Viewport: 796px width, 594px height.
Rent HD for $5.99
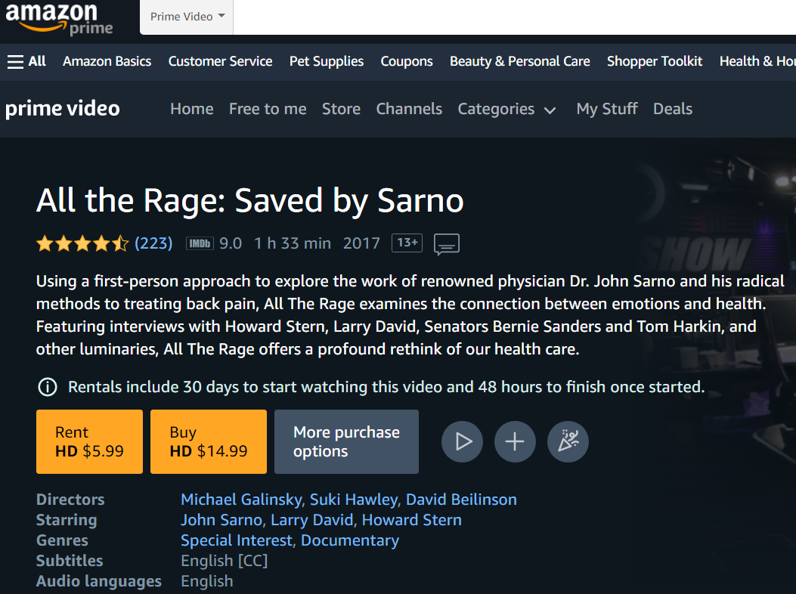pos(89,441)
